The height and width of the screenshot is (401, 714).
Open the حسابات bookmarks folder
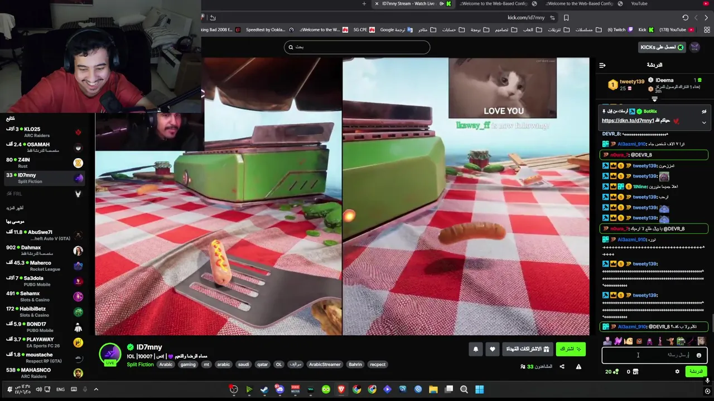click(453, 30)
